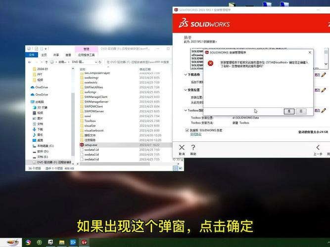330x247 pixels.
Task: Collapse the Installation Location section chevron
Action: point(186,90)
